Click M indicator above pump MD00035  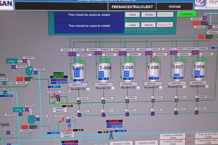(58, 100)
